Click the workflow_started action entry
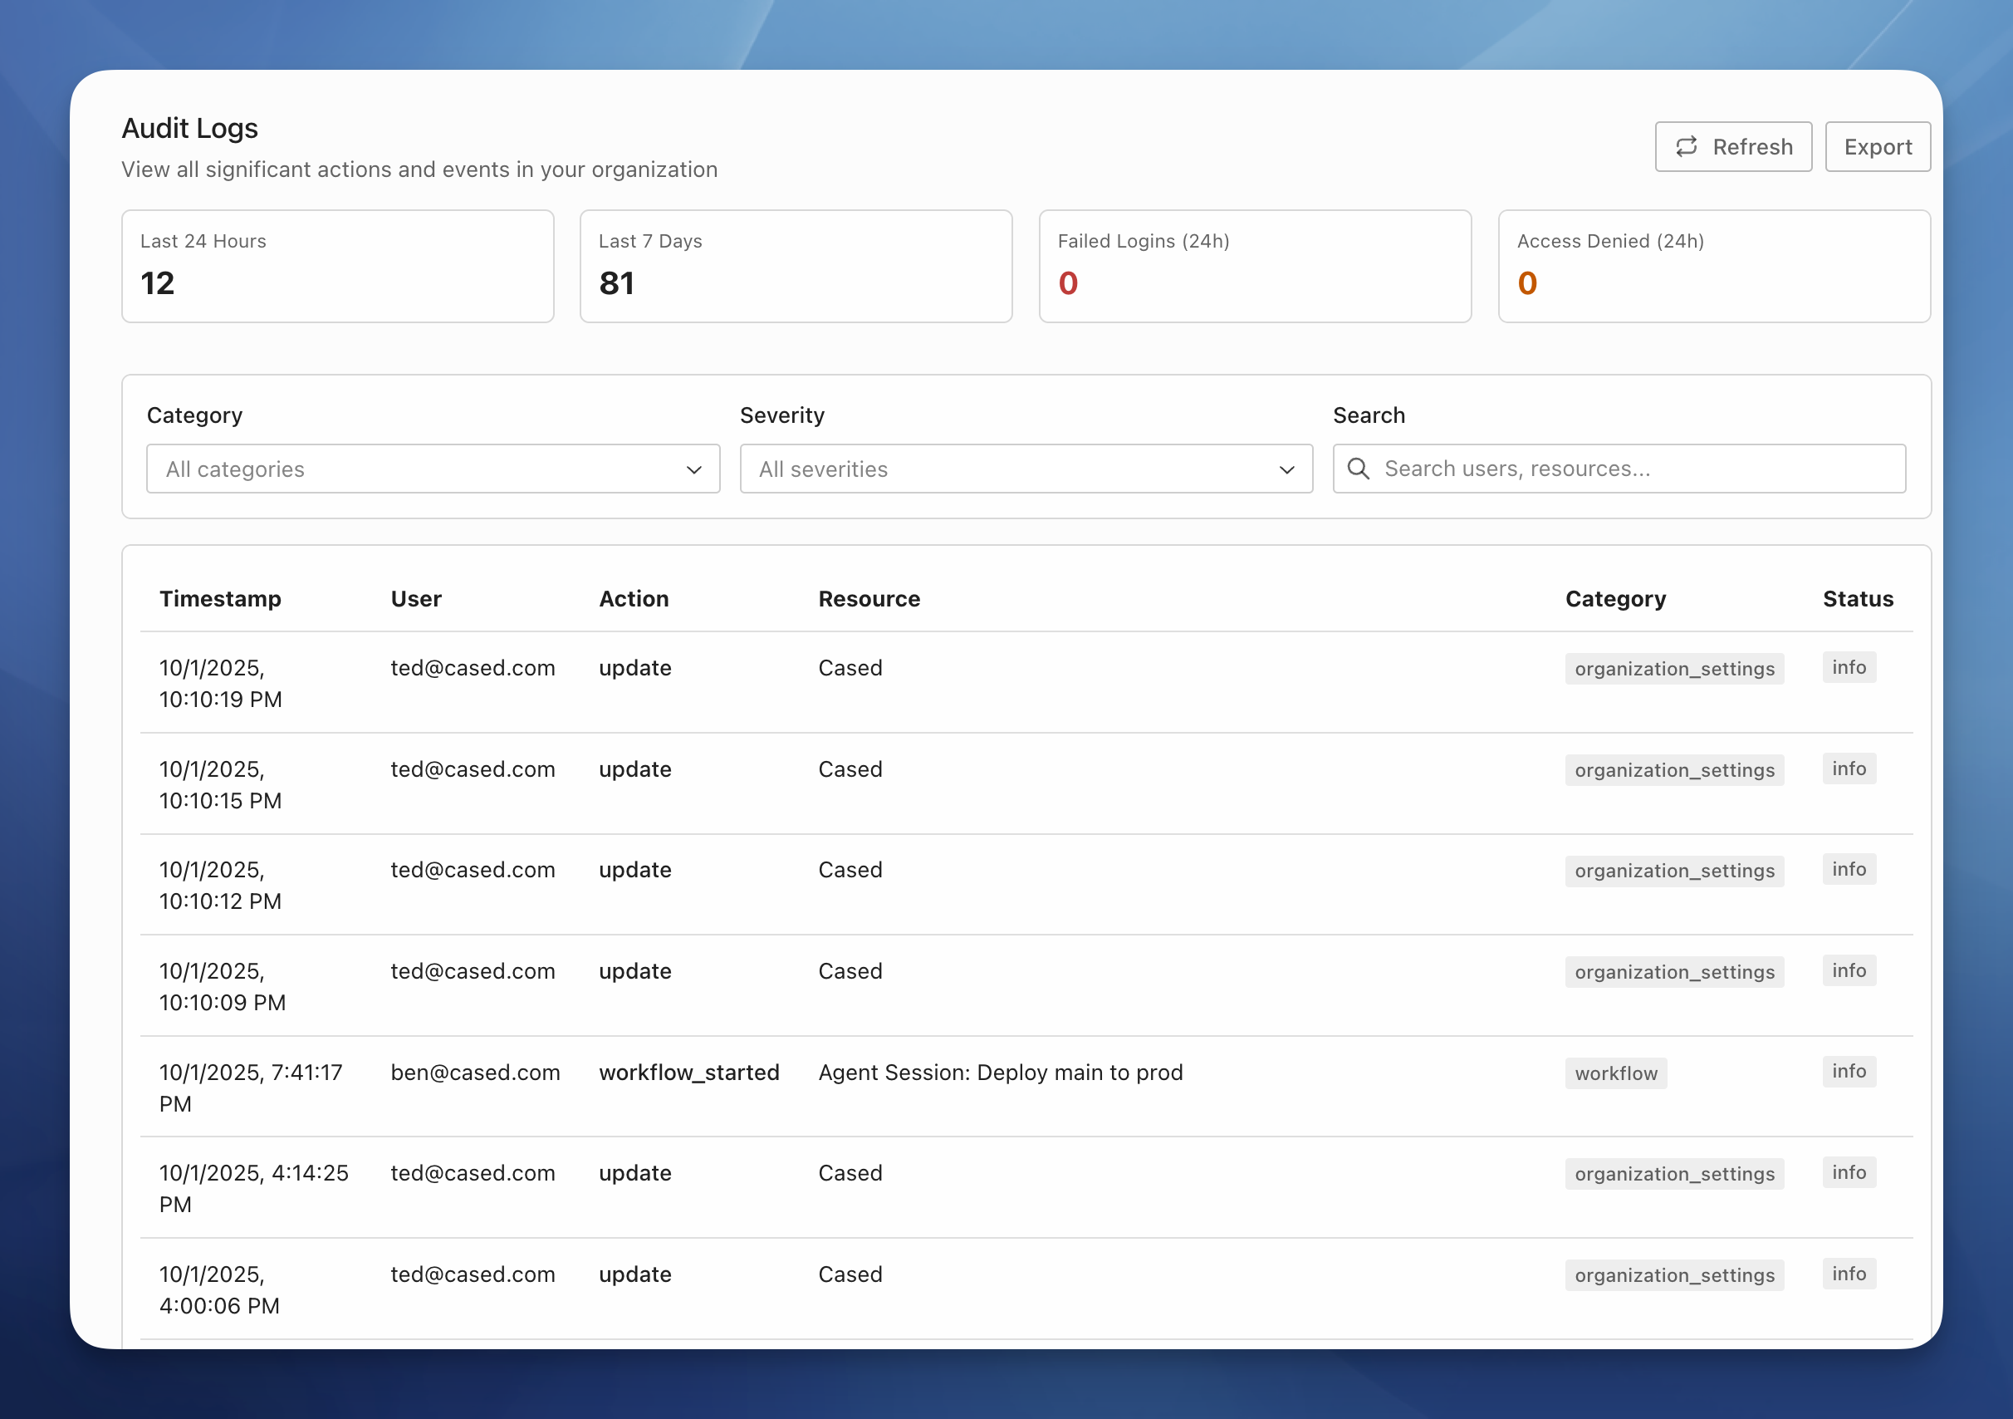The image size is (2013, 1419). (688, 1072)
